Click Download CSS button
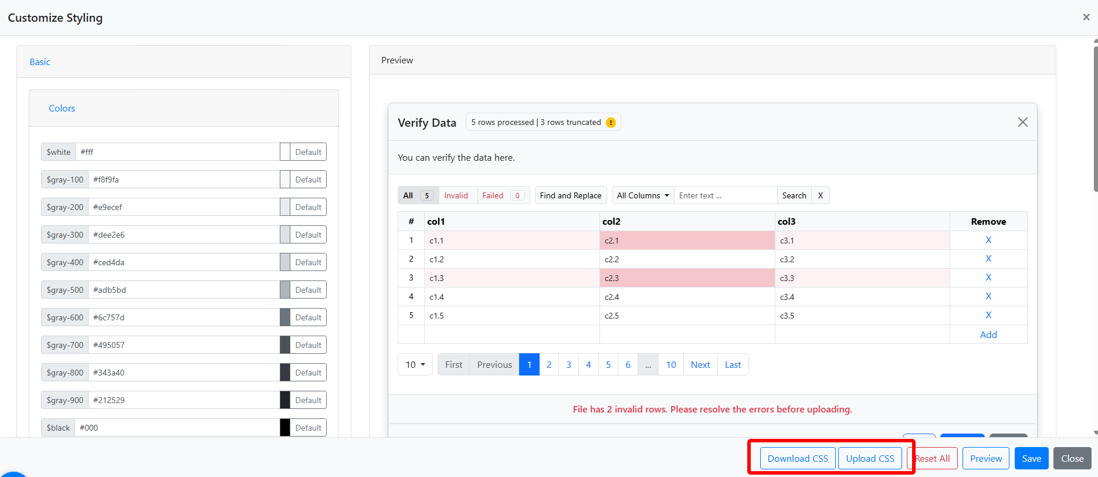The height and width of the screenshot is (477, 1098). click(x=798, y=458)
